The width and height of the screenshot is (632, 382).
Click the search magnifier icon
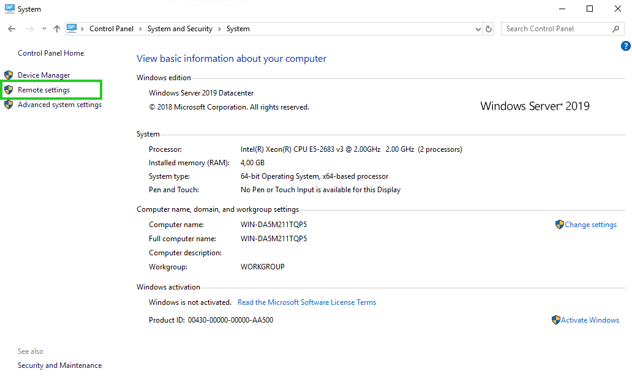click(x=616, y=29)
